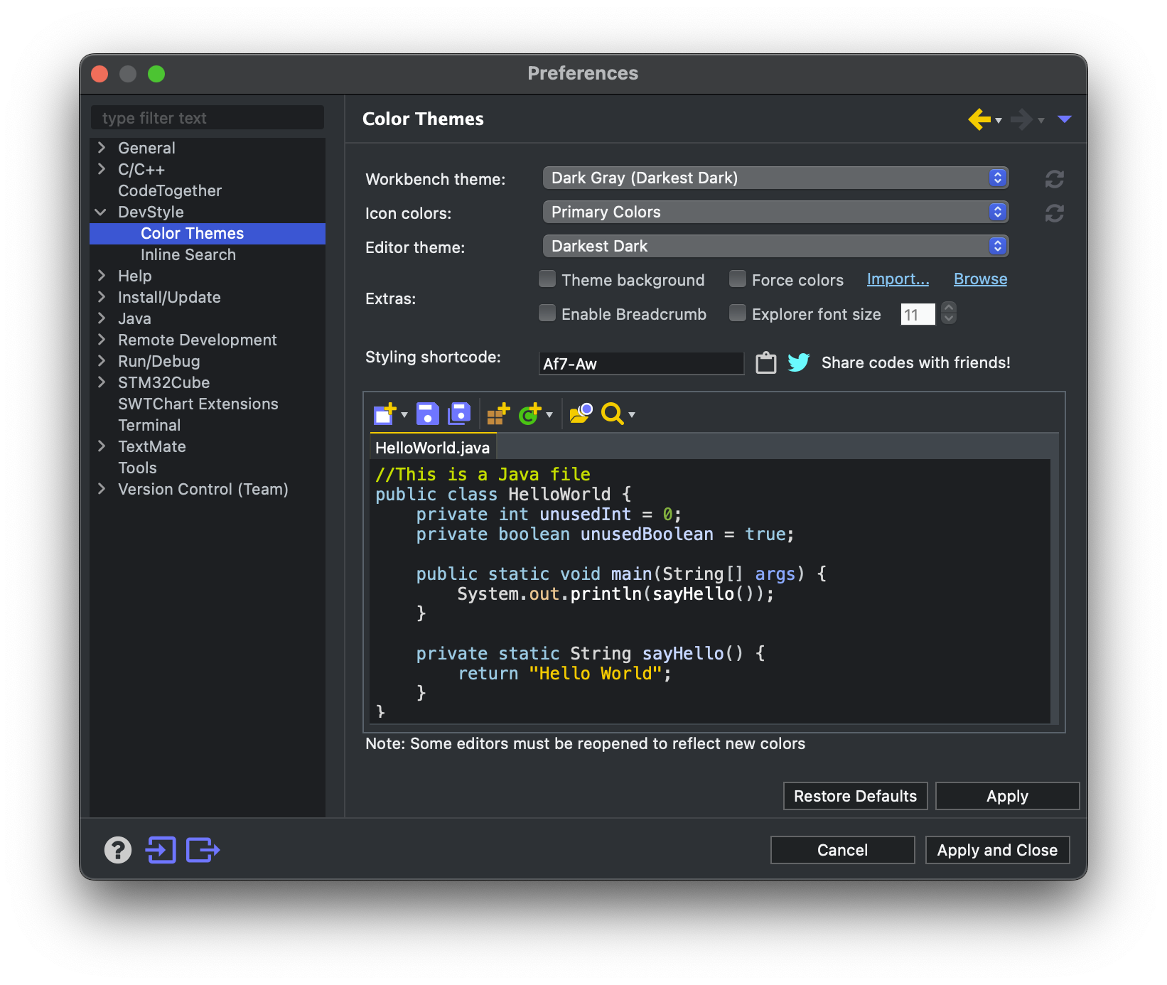Open the forward history dropdown arrow
This screenshot has width=1167, height=985.
coord(1041,121)
